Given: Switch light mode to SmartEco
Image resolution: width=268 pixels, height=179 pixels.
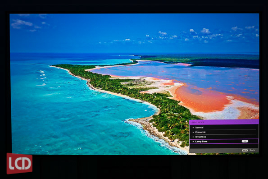Looking at the screenshot, I should 224,137.
